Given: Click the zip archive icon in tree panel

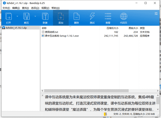Looking at the screenshot, I should (3, 28).
